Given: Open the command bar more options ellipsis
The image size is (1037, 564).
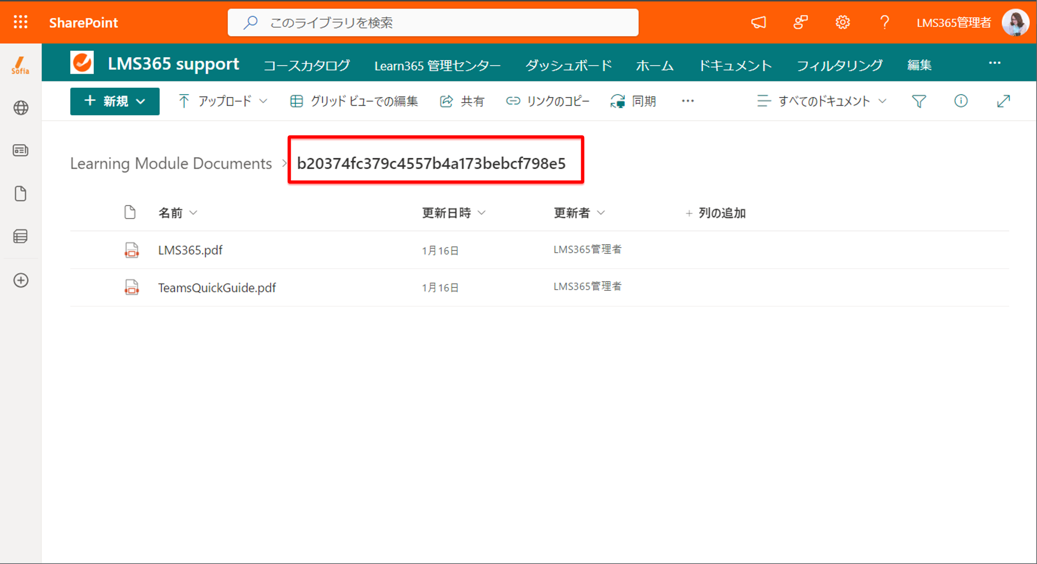Looking at the screenshot, I should coord(688,101).
